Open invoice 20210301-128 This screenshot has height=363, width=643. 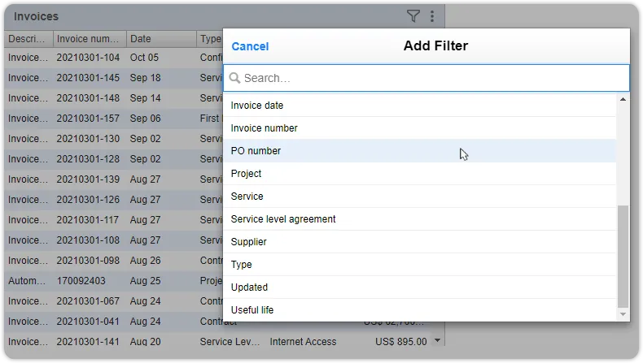click(x=88, y=159)
